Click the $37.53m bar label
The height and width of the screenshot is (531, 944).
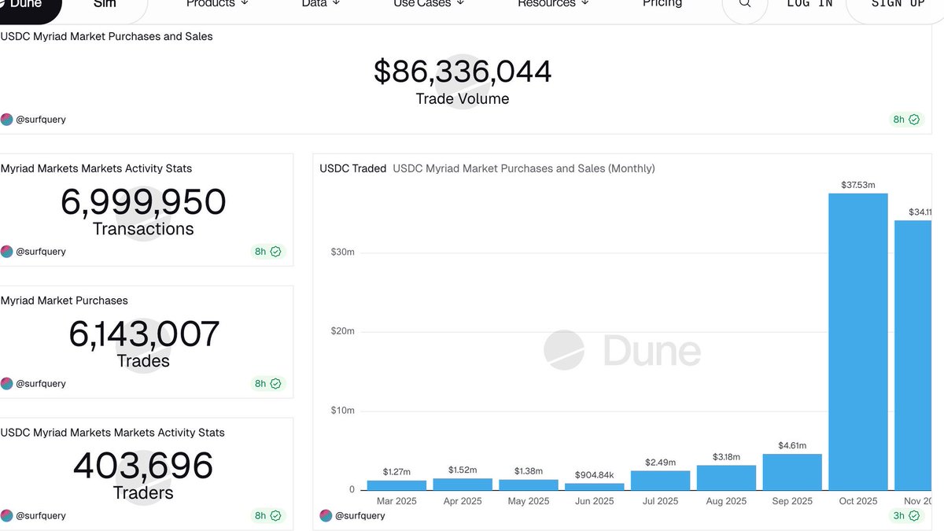point(858,185)
